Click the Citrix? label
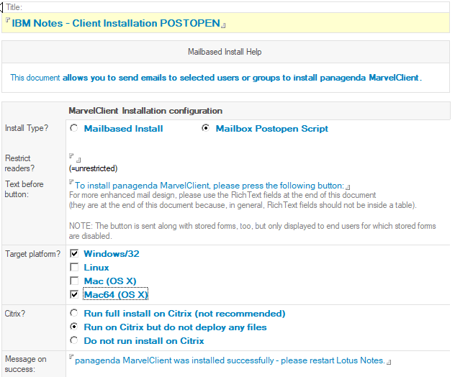Viewport: 455px width, 377px height. 15,314
